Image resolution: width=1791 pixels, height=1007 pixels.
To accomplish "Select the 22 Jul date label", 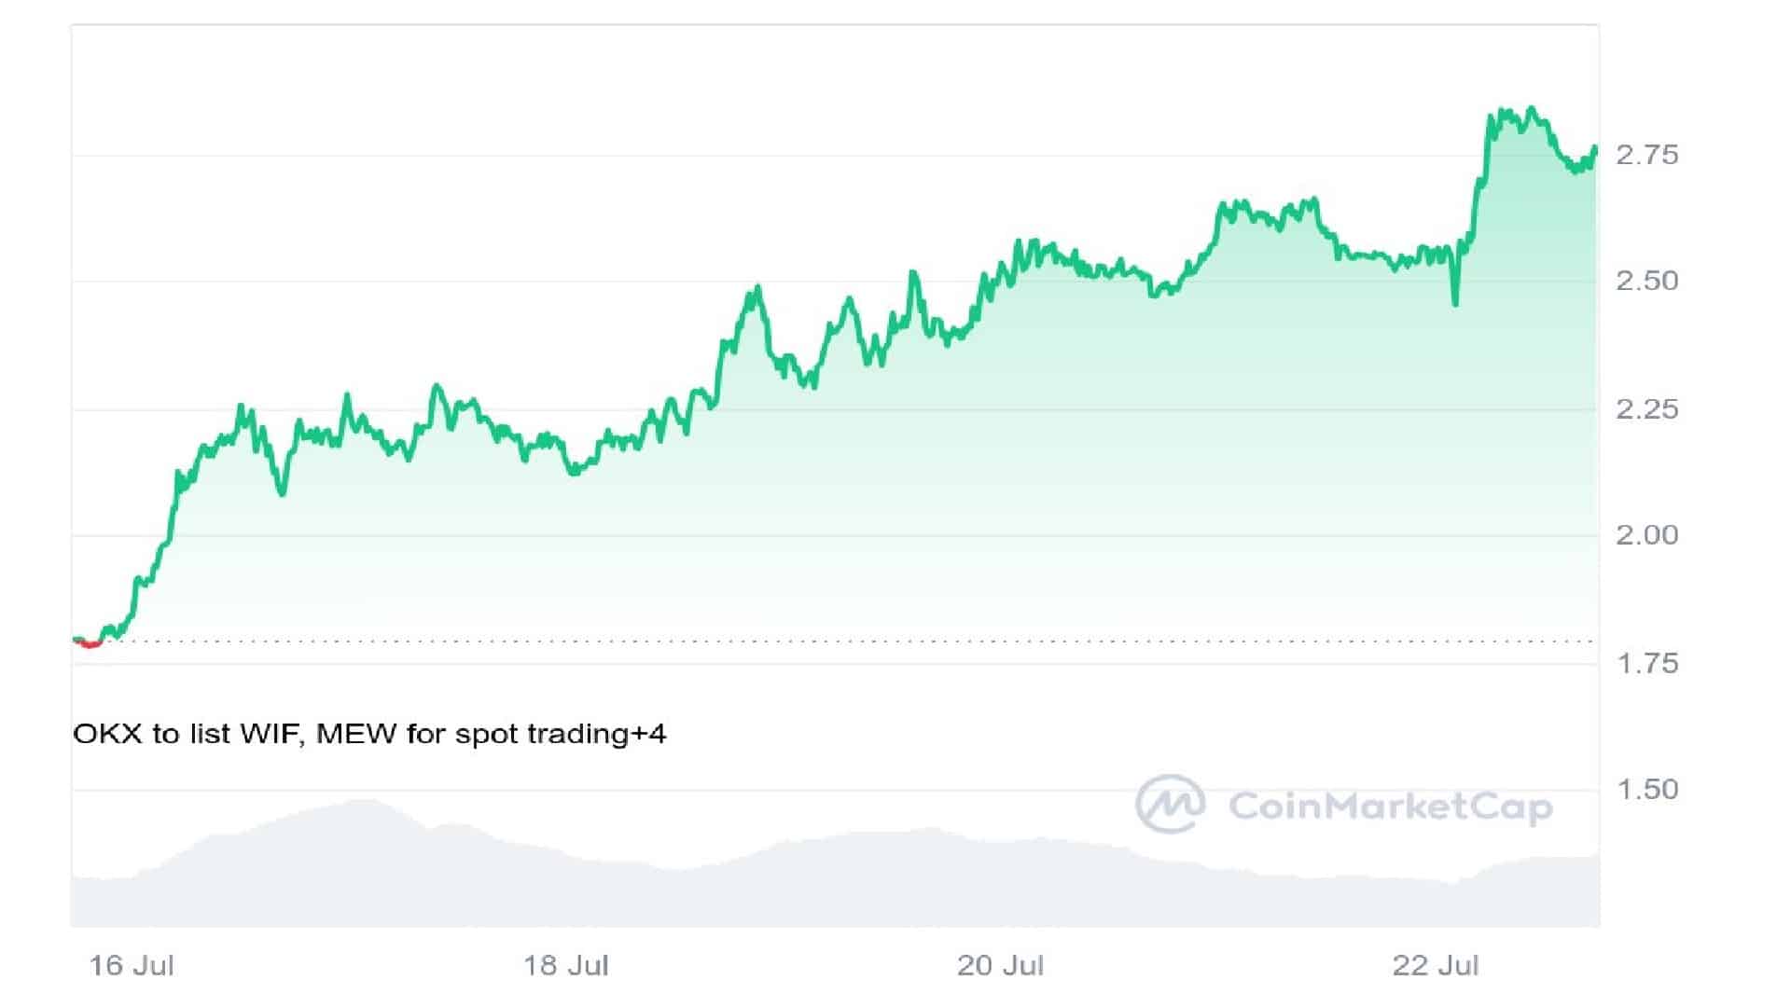I will click(x=1435, y=965).
